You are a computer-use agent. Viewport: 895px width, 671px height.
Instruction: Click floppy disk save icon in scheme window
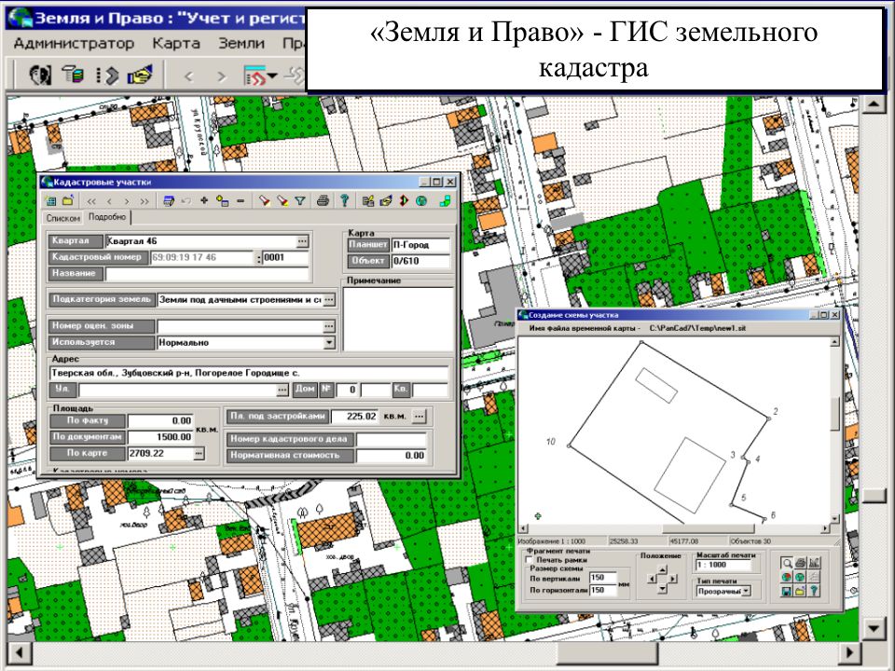click(x=787, y=592)
